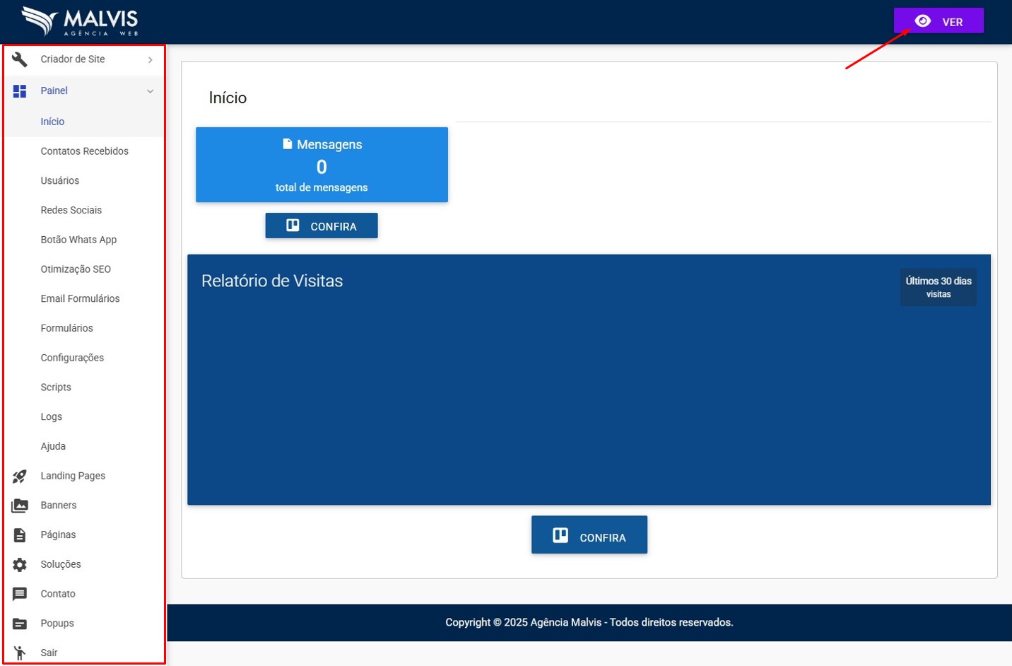Click the rocket icon for Landing Pages
This screenshot has width=1012, height=666.
[20, 477]
